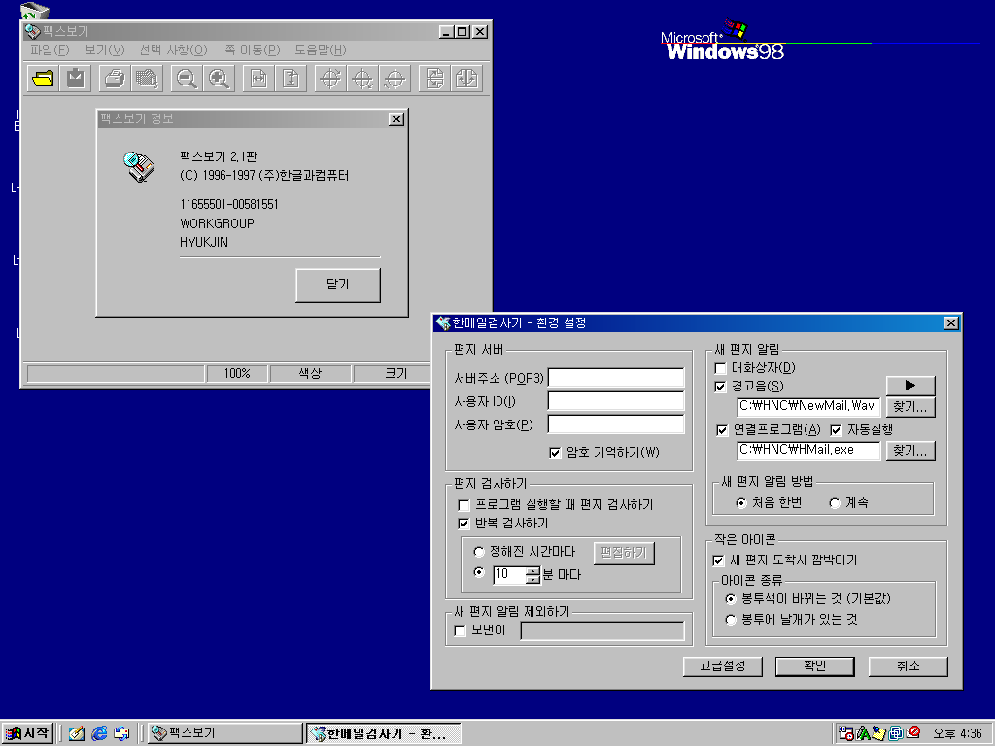Fit page to height icon in toolbar
Screen dimensions: 995x746
tap(291, 79)
